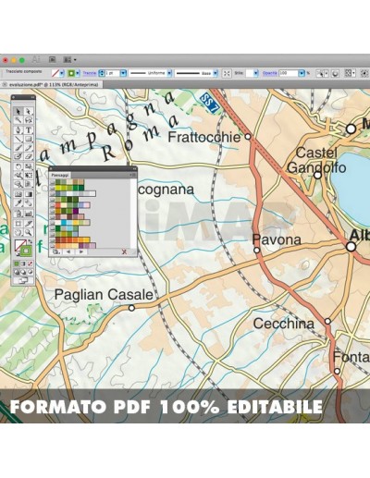Select the Pencil tool
370x478 pixels.
pyautogui.click(x=29, y=148)
